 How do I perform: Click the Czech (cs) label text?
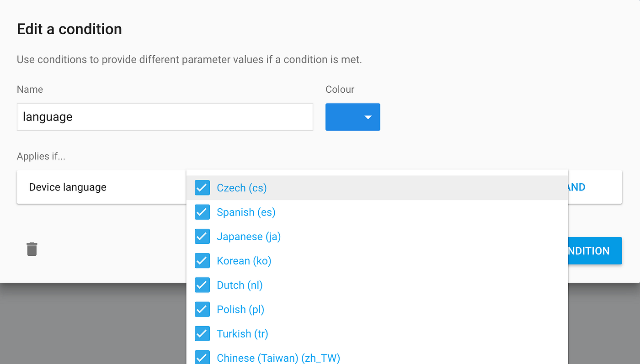pos(242,188)
